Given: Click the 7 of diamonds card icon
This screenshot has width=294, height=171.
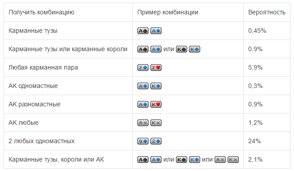Looking at the screenshot, I should [143, 67].
